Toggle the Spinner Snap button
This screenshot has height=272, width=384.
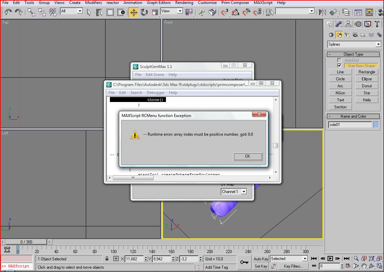coord(257,12)
